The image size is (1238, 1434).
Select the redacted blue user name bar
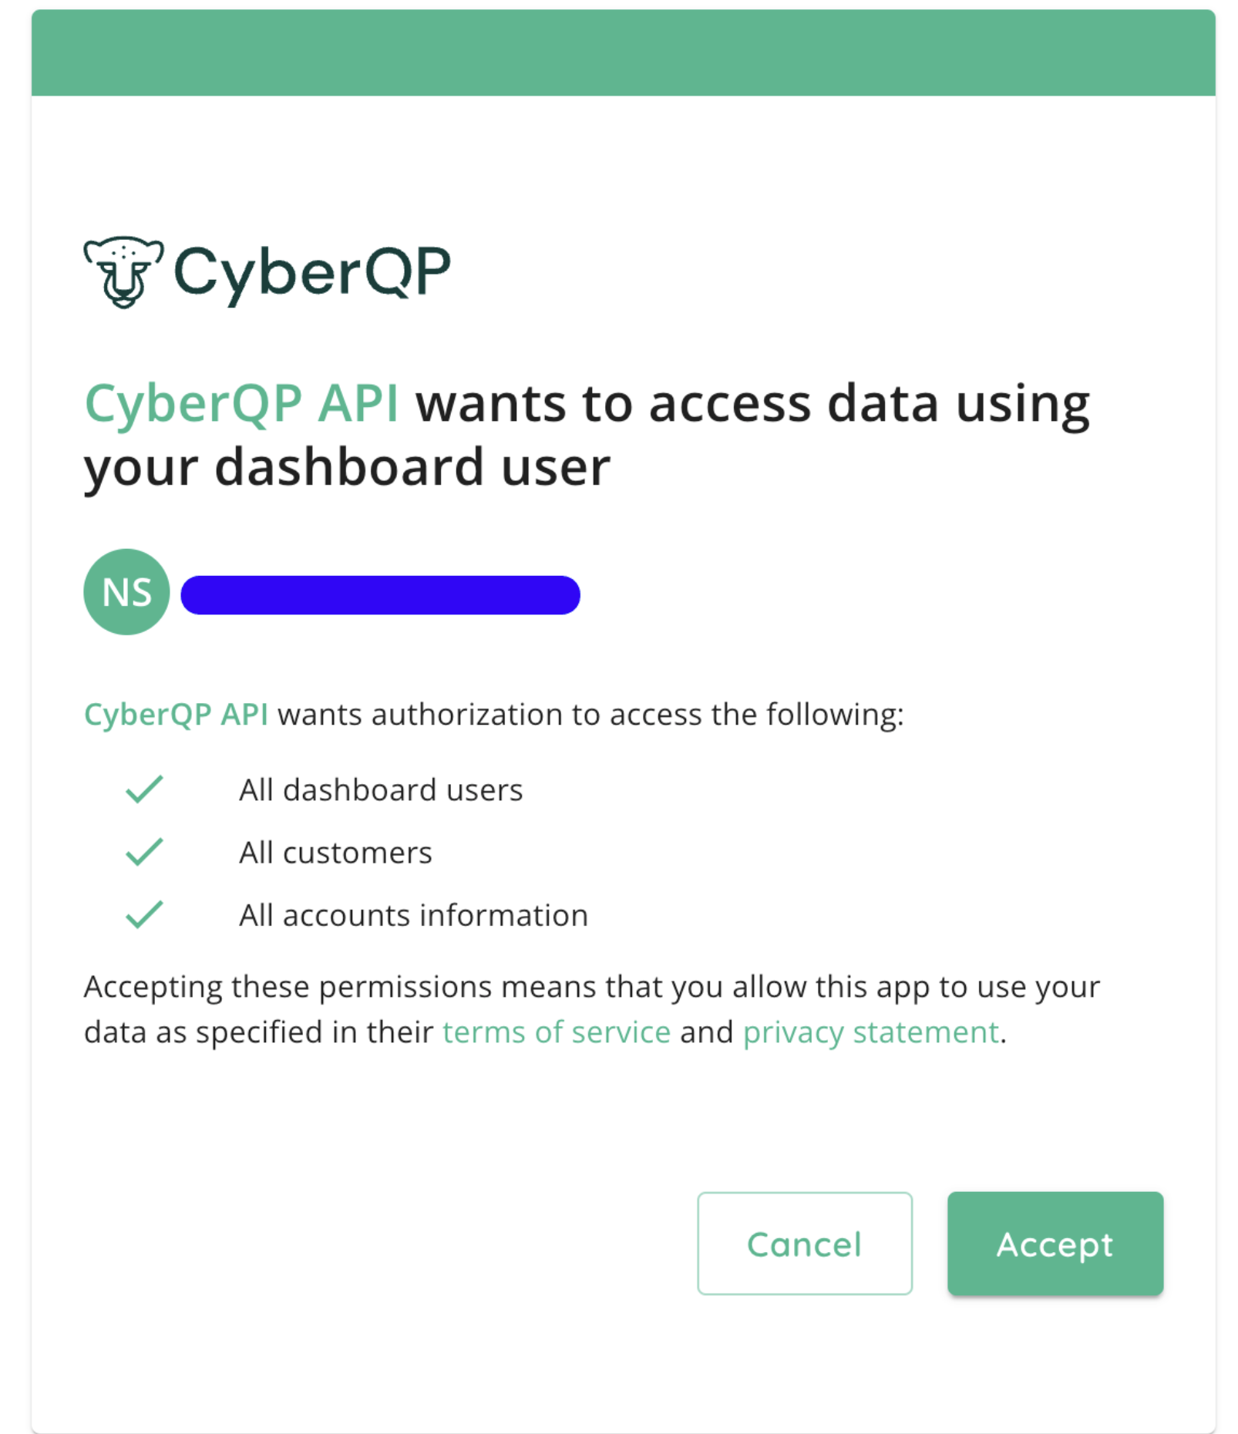click(x=380, y=595)
